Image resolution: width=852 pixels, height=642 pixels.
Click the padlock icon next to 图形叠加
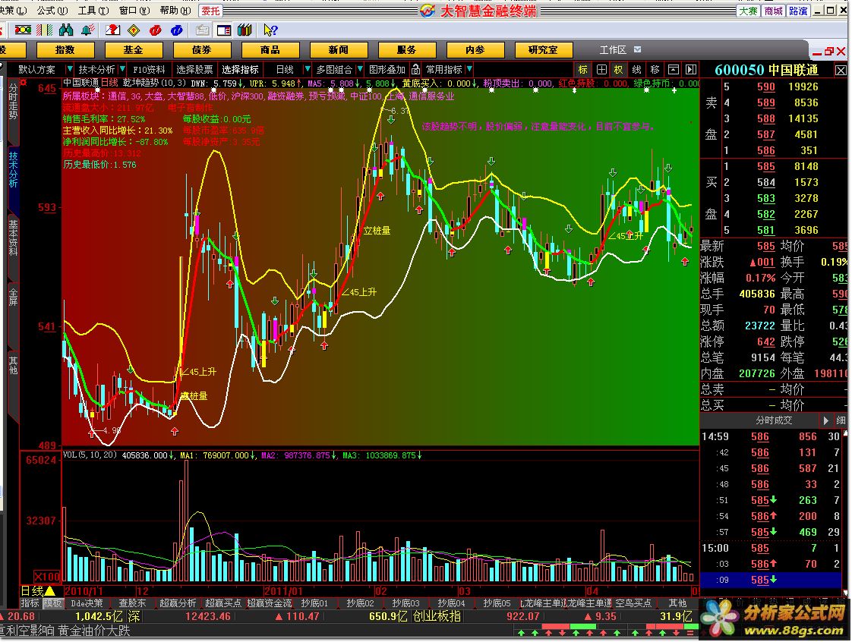click(x=415, y=70)
